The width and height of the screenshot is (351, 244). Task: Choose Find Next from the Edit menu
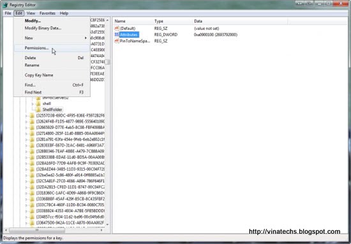(x=52, y=92)
